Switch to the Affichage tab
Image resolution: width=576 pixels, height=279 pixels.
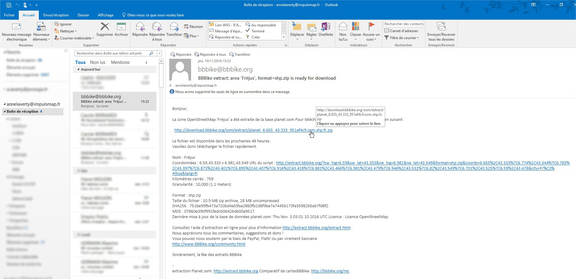[x=106, y=15]
